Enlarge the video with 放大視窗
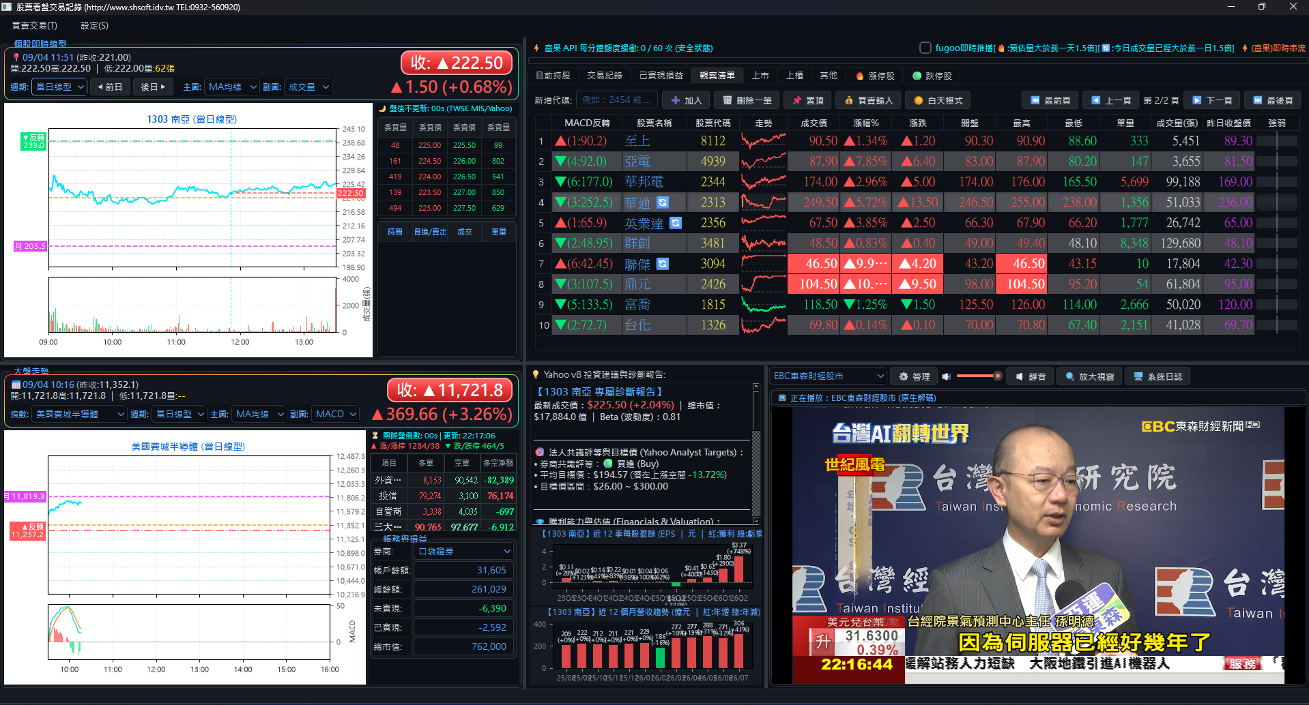The width and height of the screenshot is (1309, 705). (1089, 376)
